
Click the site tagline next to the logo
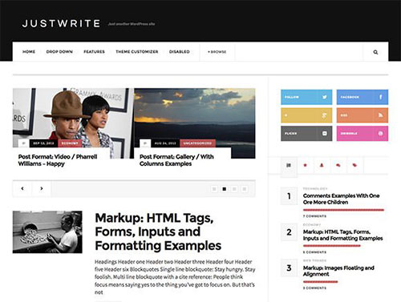tap(132, 24)
